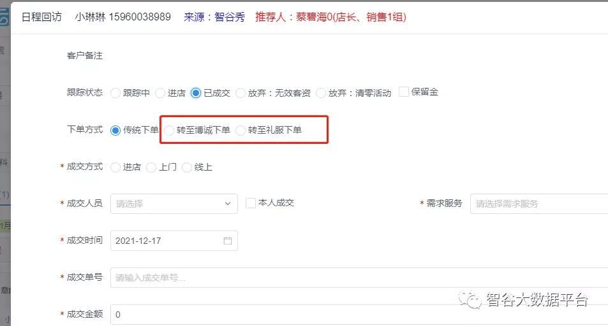
Task: Enable the 保留金 checkbox
Action: [404, 92]
